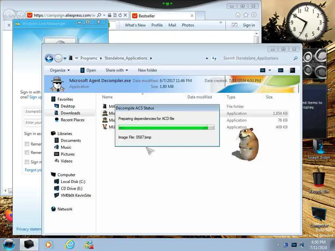The image size is (335, 251).
Task: Click What's New in browser toolbar
Action: 135,25
